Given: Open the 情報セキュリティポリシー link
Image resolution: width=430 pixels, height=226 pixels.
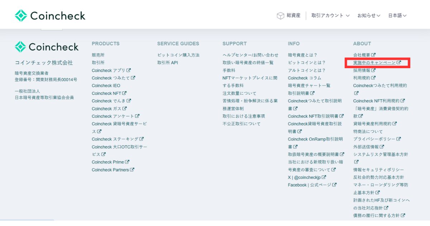Looking at the screenshot, I should pos(378,170).
